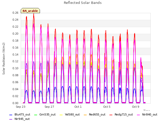Click the 0.24 y-axis tick label
This screenshot has width=166, height=124.
tap(15, 20)
